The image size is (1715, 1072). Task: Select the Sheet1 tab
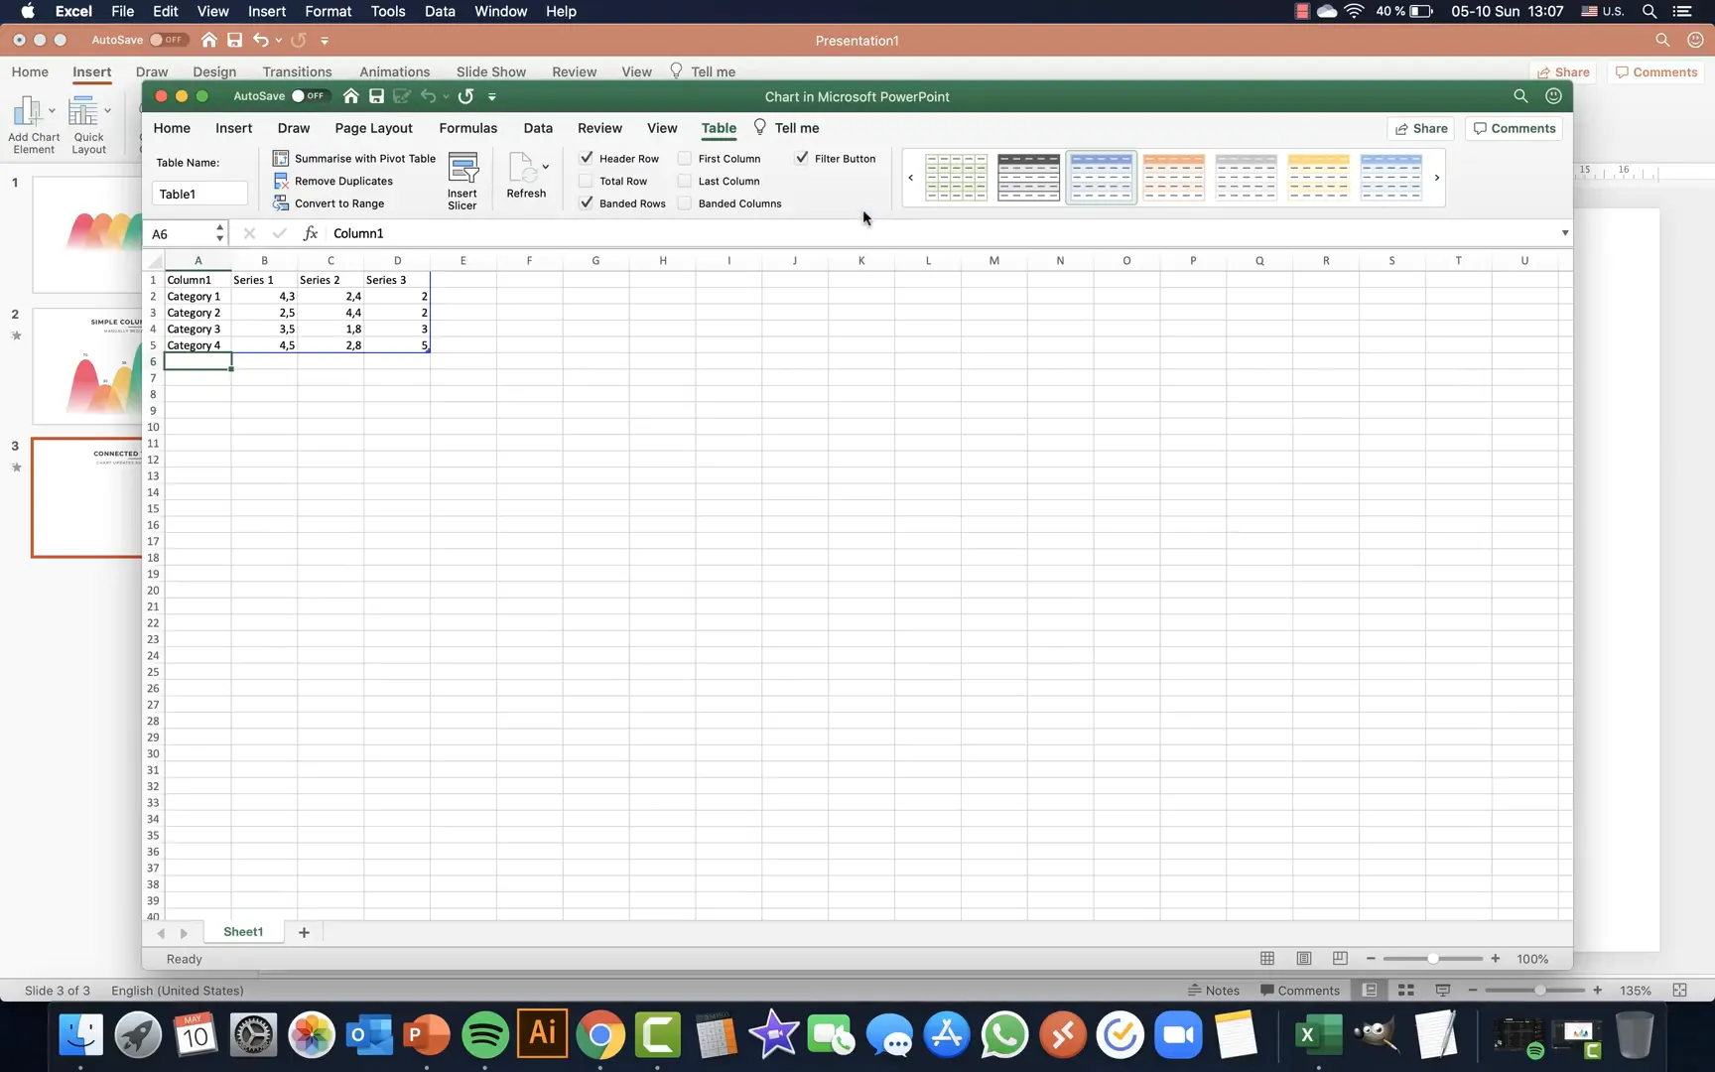(243, 932)
